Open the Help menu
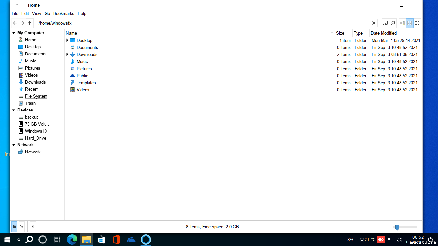 (x=82, y=13)
